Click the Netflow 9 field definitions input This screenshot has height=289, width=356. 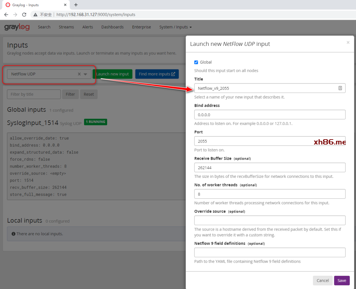[270, 252]
